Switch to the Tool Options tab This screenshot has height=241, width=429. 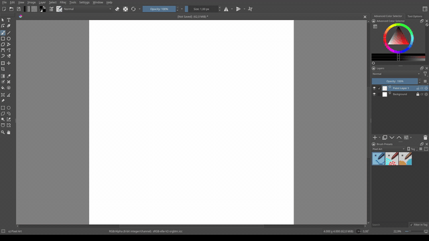(415, 16)
